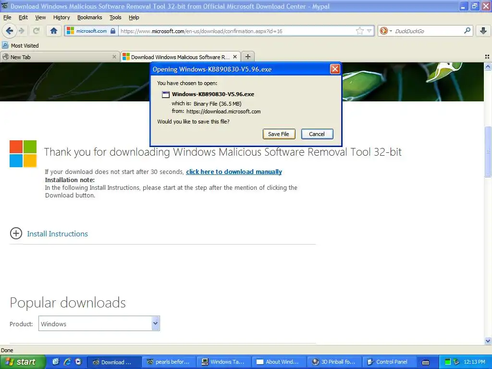Image resolution: width=492 pixels, height=369 pixels.
Task: Click the Microsoft four-color logo
Action: [23, 154]
